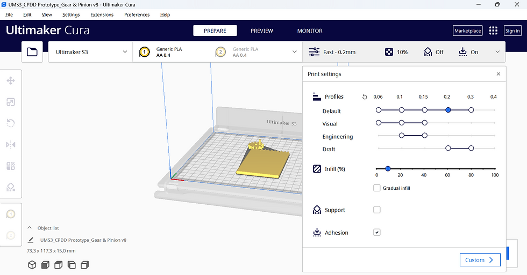Viewport: 527px width, 275px height.
Task: Set infill slider to 60 mark
Action: (447, 168)
